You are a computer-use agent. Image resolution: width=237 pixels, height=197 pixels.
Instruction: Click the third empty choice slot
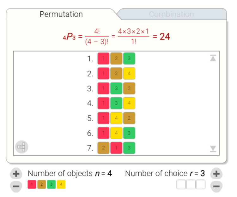pyautogui.click(x=200, y=184)
